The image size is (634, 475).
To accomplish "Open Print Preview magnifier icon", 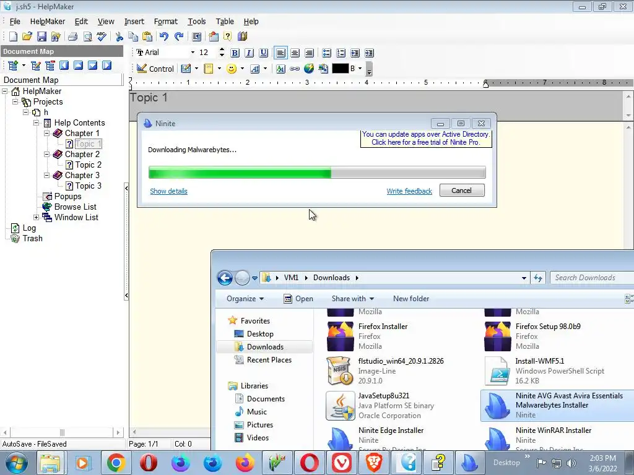I will (x=87, y=36).
